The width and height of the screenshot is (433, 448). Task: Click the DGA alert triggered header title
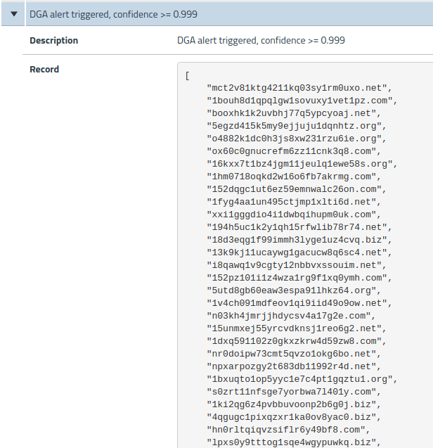pos(113,14)
